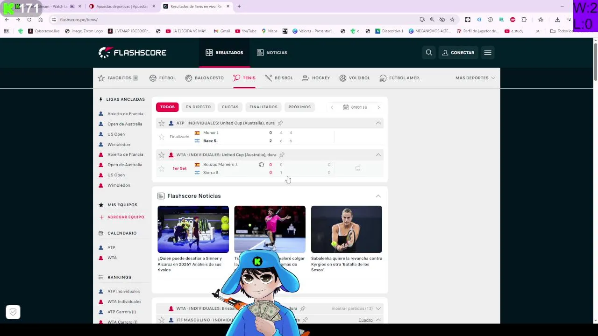Open the bookmarks overflow chevron
Image resolution: width=598 pixels, height=336 pixels.
pos(538,31)
